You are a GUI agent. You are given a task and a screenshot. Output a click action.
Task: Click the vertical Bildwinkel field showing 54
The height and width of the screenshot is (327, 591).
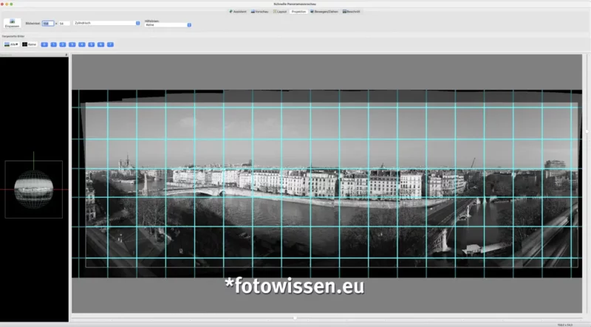click(x=64, y=24)
